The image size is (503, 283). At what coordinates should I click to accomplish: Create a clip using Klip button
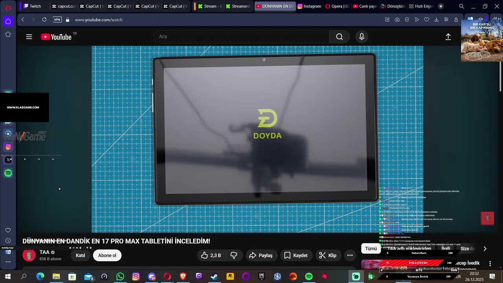pos(328,255)
